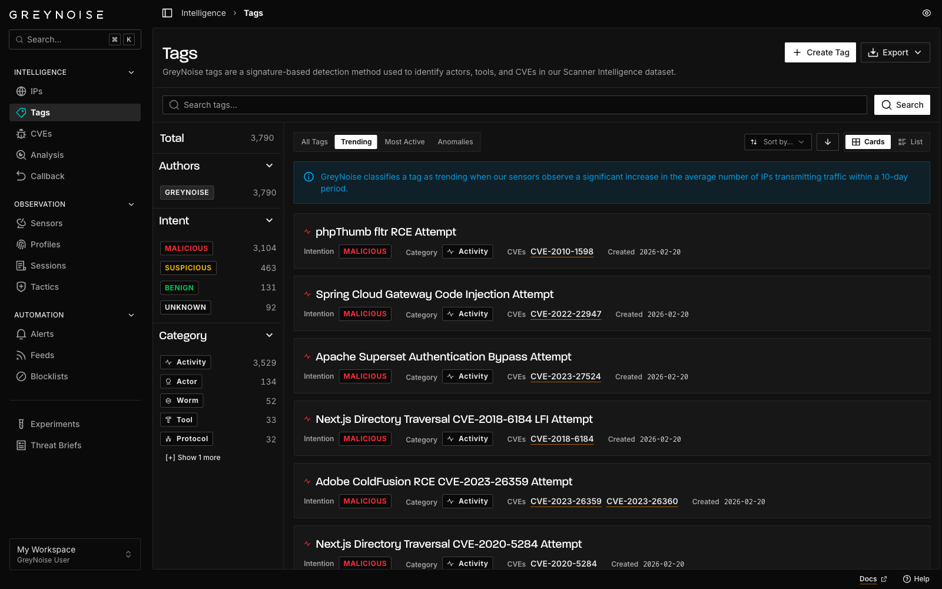Filter by Actor category

(181, 382)
